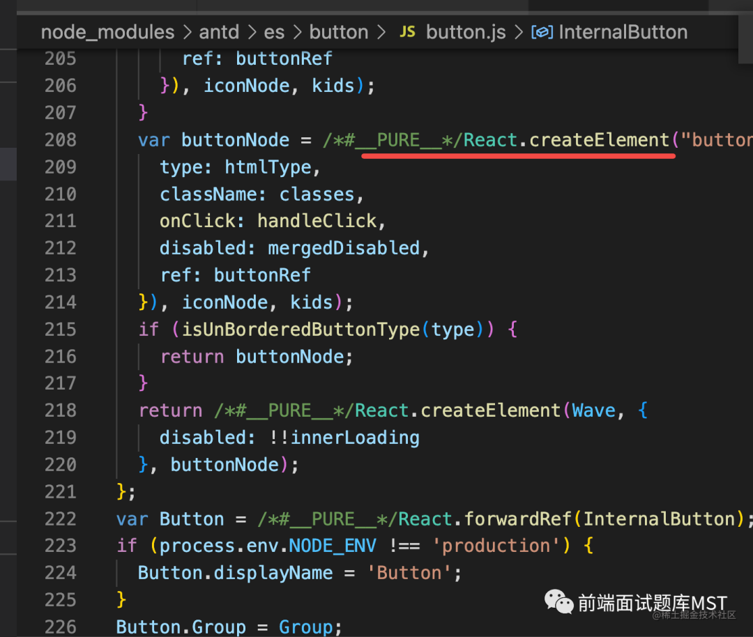Open the button folder breadcrumb segment
The width and height of the screenshot is (753, 637).
point(339,32)
